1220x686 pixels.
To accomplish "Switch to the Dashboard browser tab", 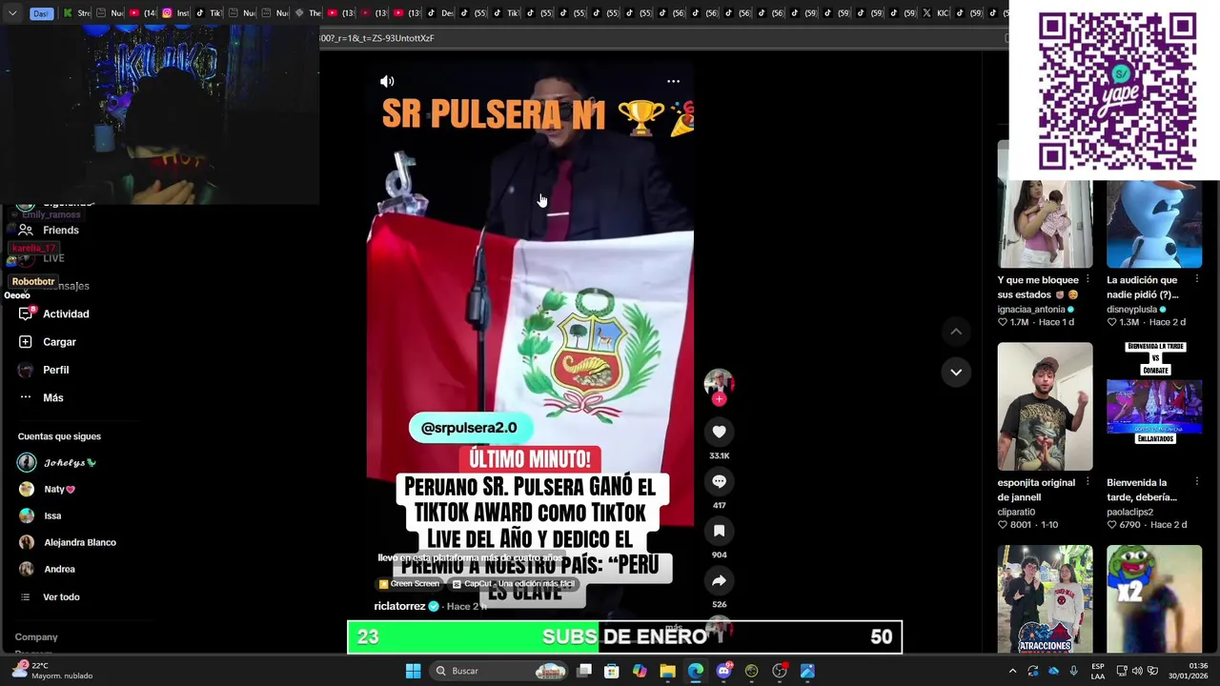I will coord(42,13).
